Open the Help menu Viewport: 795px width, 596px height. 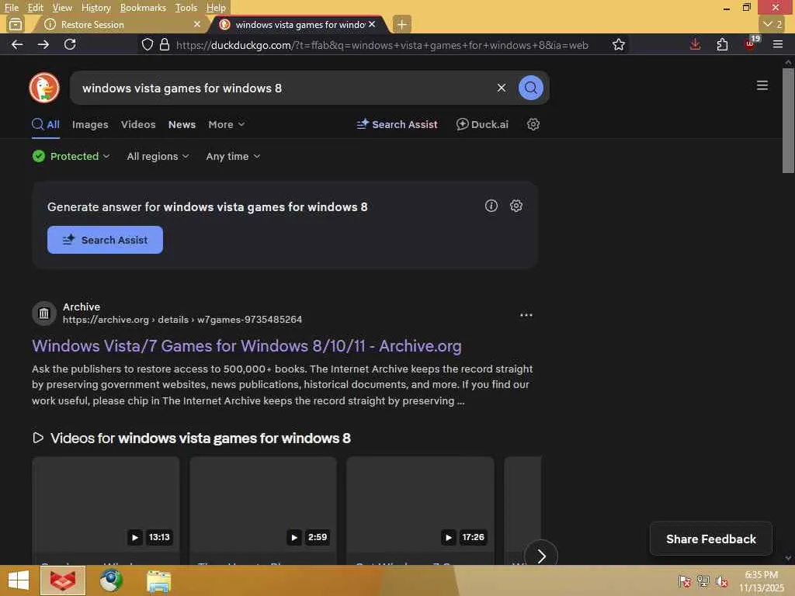tap(216, 8)
